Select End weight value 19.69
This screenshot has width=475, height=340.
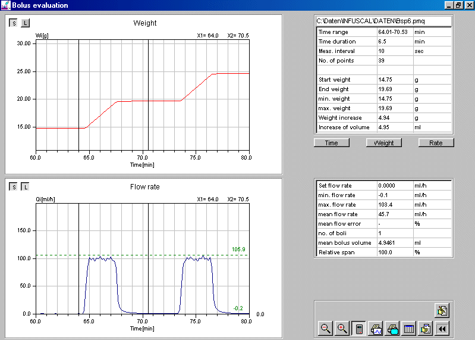pos(385,89)
